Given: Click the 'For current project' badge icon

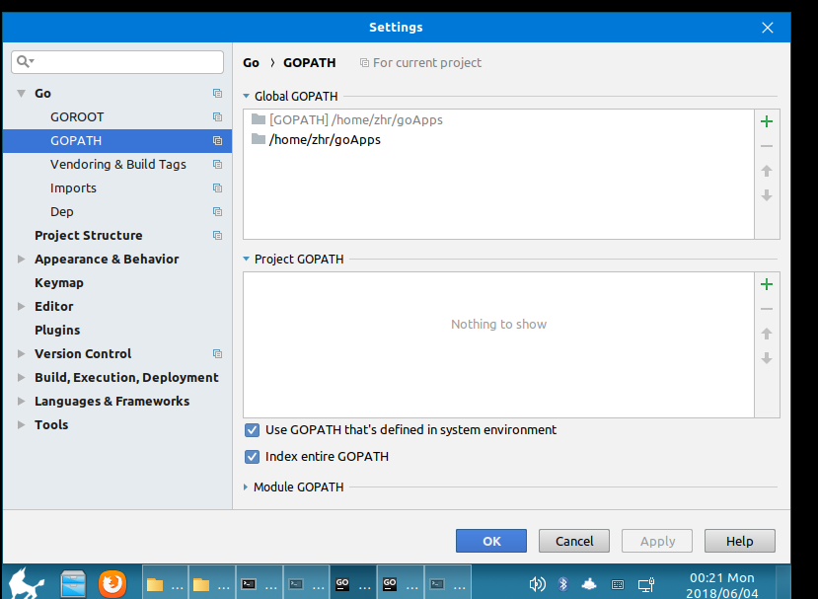Looking at the screenshot, I should (x=364, y=62).
